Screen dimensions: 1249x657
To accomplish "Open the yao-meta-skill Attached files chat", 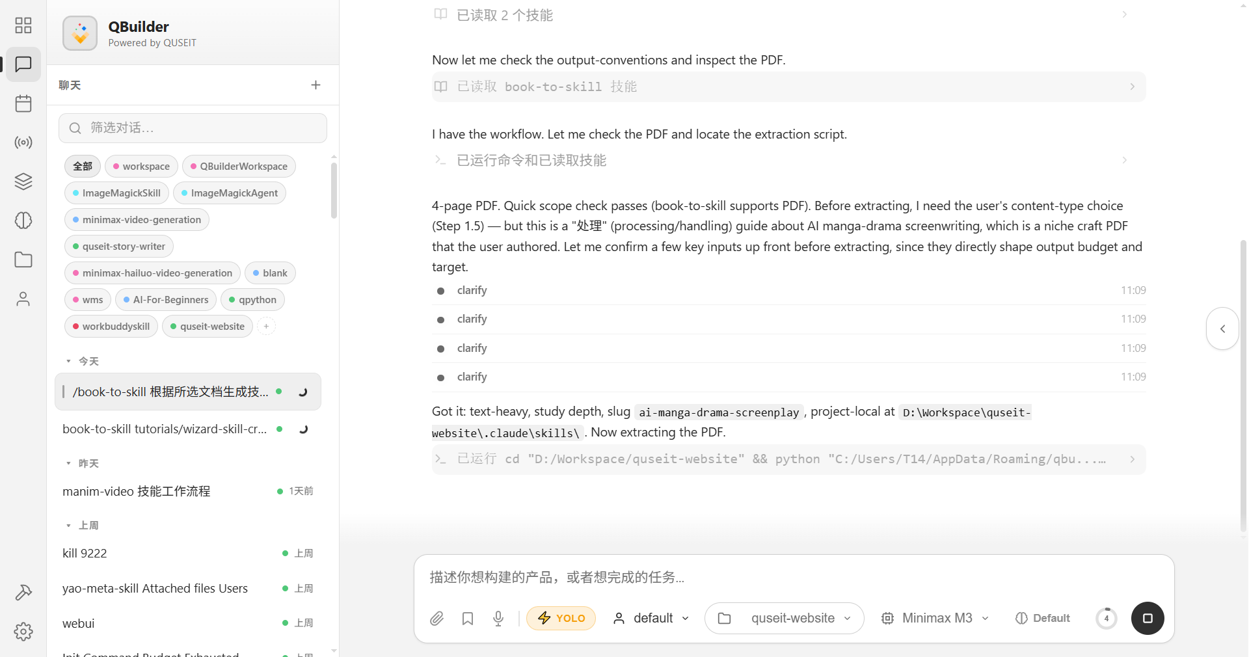I will point(188,589).
